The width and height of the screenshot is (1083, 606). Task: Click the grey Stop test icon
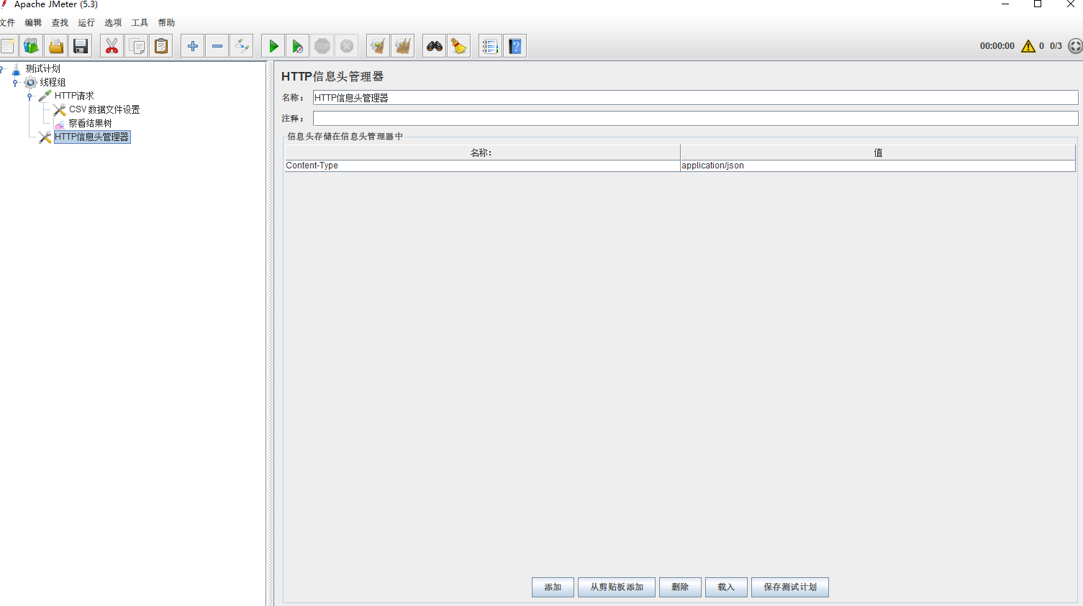click(x=322, y=46)
